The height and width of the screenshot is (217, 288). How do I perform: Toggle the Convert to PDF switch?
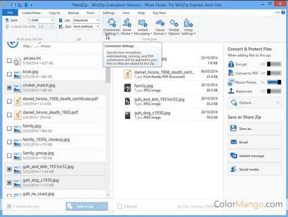pyautogui.click(x=274, y=73)
